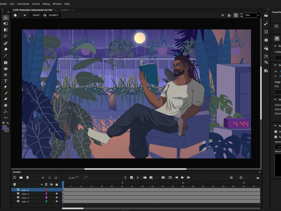Image resolution: width=281 pixels, height=211 pixels.
Task: Toggle hide all layers eye icon
Action: coord(51,185)
